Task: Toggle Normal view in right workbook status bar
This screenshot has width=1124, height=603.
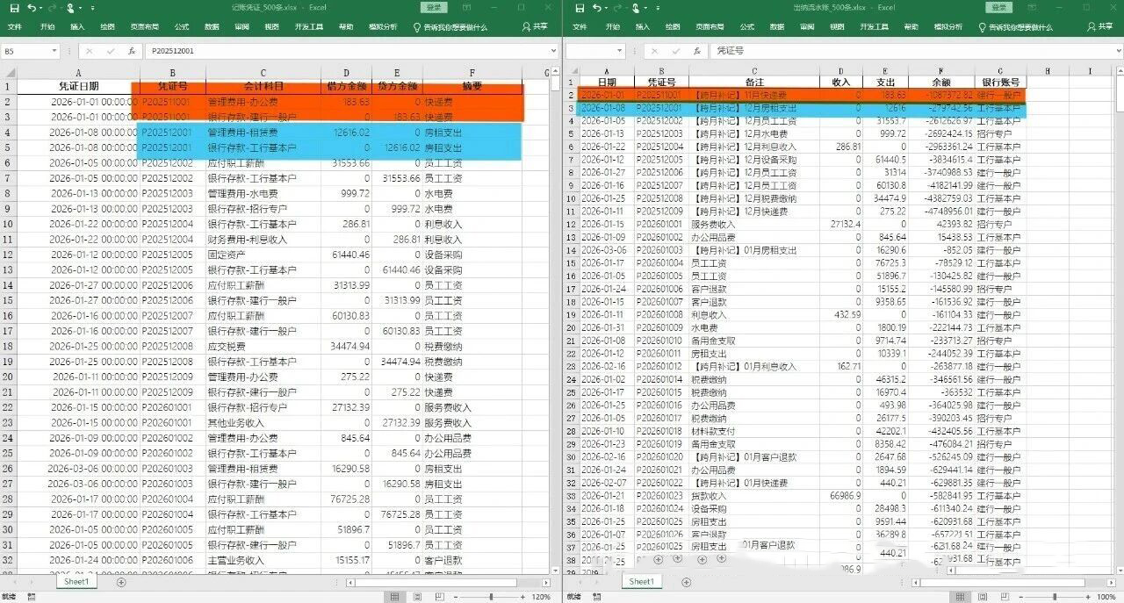Action: point(960,596)
